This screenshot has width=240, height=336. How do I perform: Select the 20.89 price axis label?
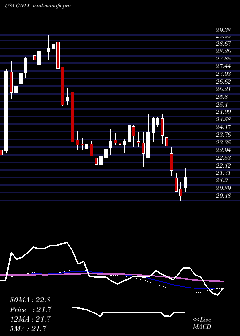[223, 188]
